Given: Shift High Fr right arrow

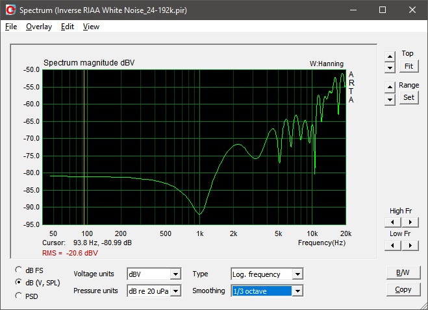Looking at the screenshot, I should 410,222.
